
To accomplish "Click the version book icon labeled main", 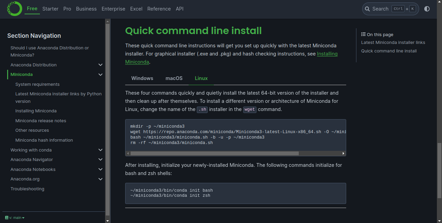I will [7, 218].
